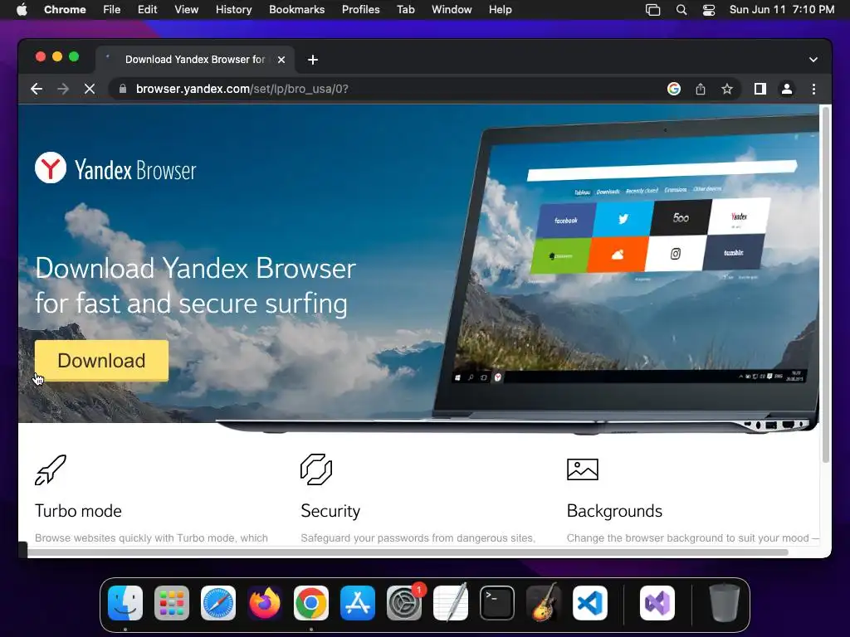This screenshot has width=850, height=637.
Task: Launch Firefox from the Dock
Action: point(265,603)
